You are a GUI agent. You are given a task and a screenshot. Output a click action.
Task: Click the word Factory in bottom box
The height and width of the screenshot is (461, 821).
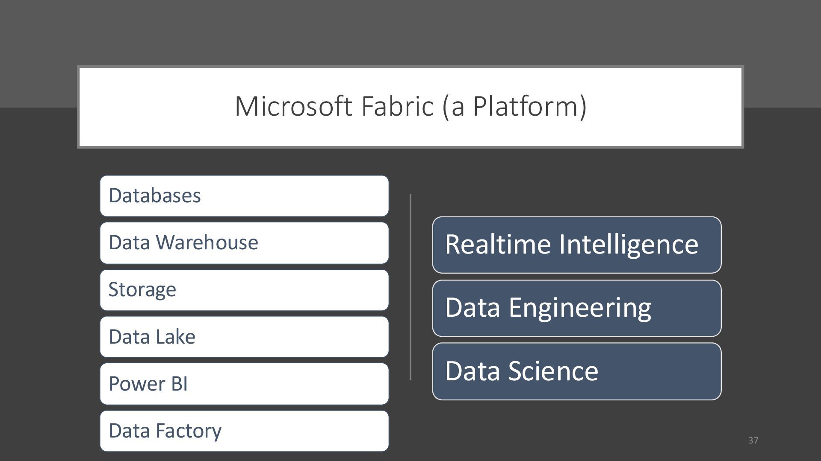click(188, 431)
